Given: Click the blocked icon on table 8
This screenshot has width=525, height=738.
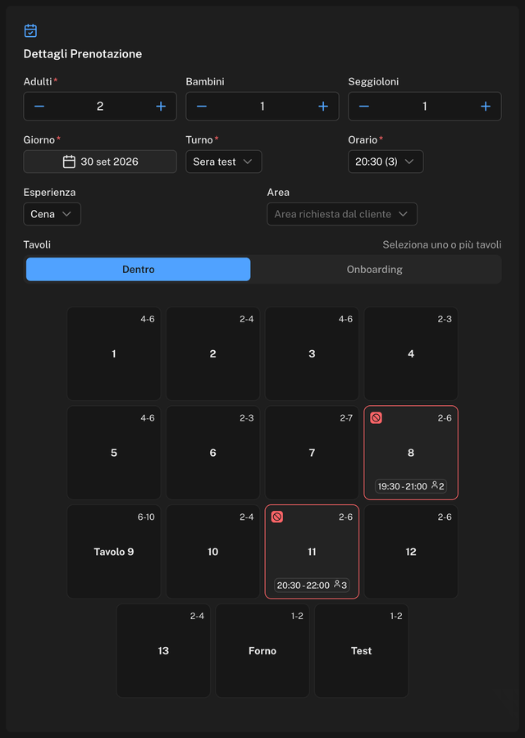Looking at the screenshot, I should coord(376,417).
